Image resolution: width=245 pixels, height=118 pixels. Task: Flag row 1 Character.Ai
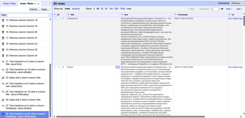click(59, 19)
